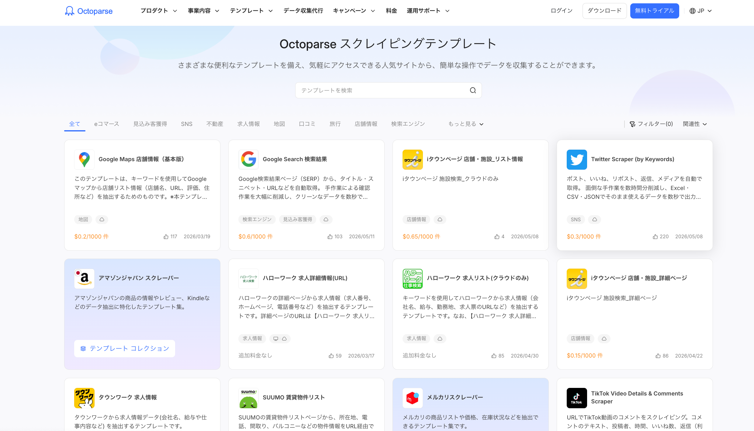Click the Amazon Japan logo icon
Viewport: 754px width, 431px height.
click(84, 278)
